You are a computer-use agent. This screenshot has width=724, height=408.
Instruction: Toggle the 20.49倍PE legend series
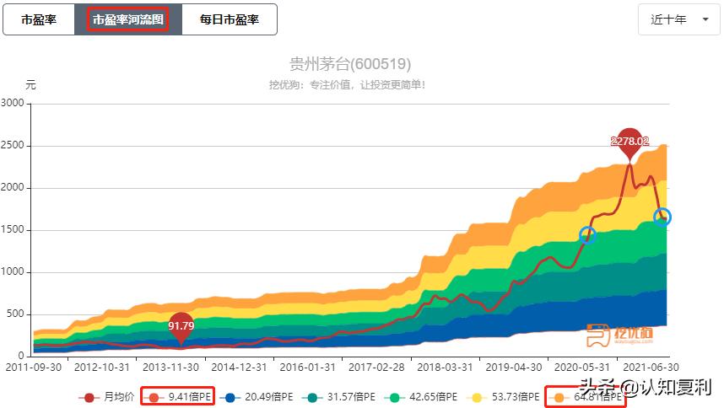click(257, 397)
